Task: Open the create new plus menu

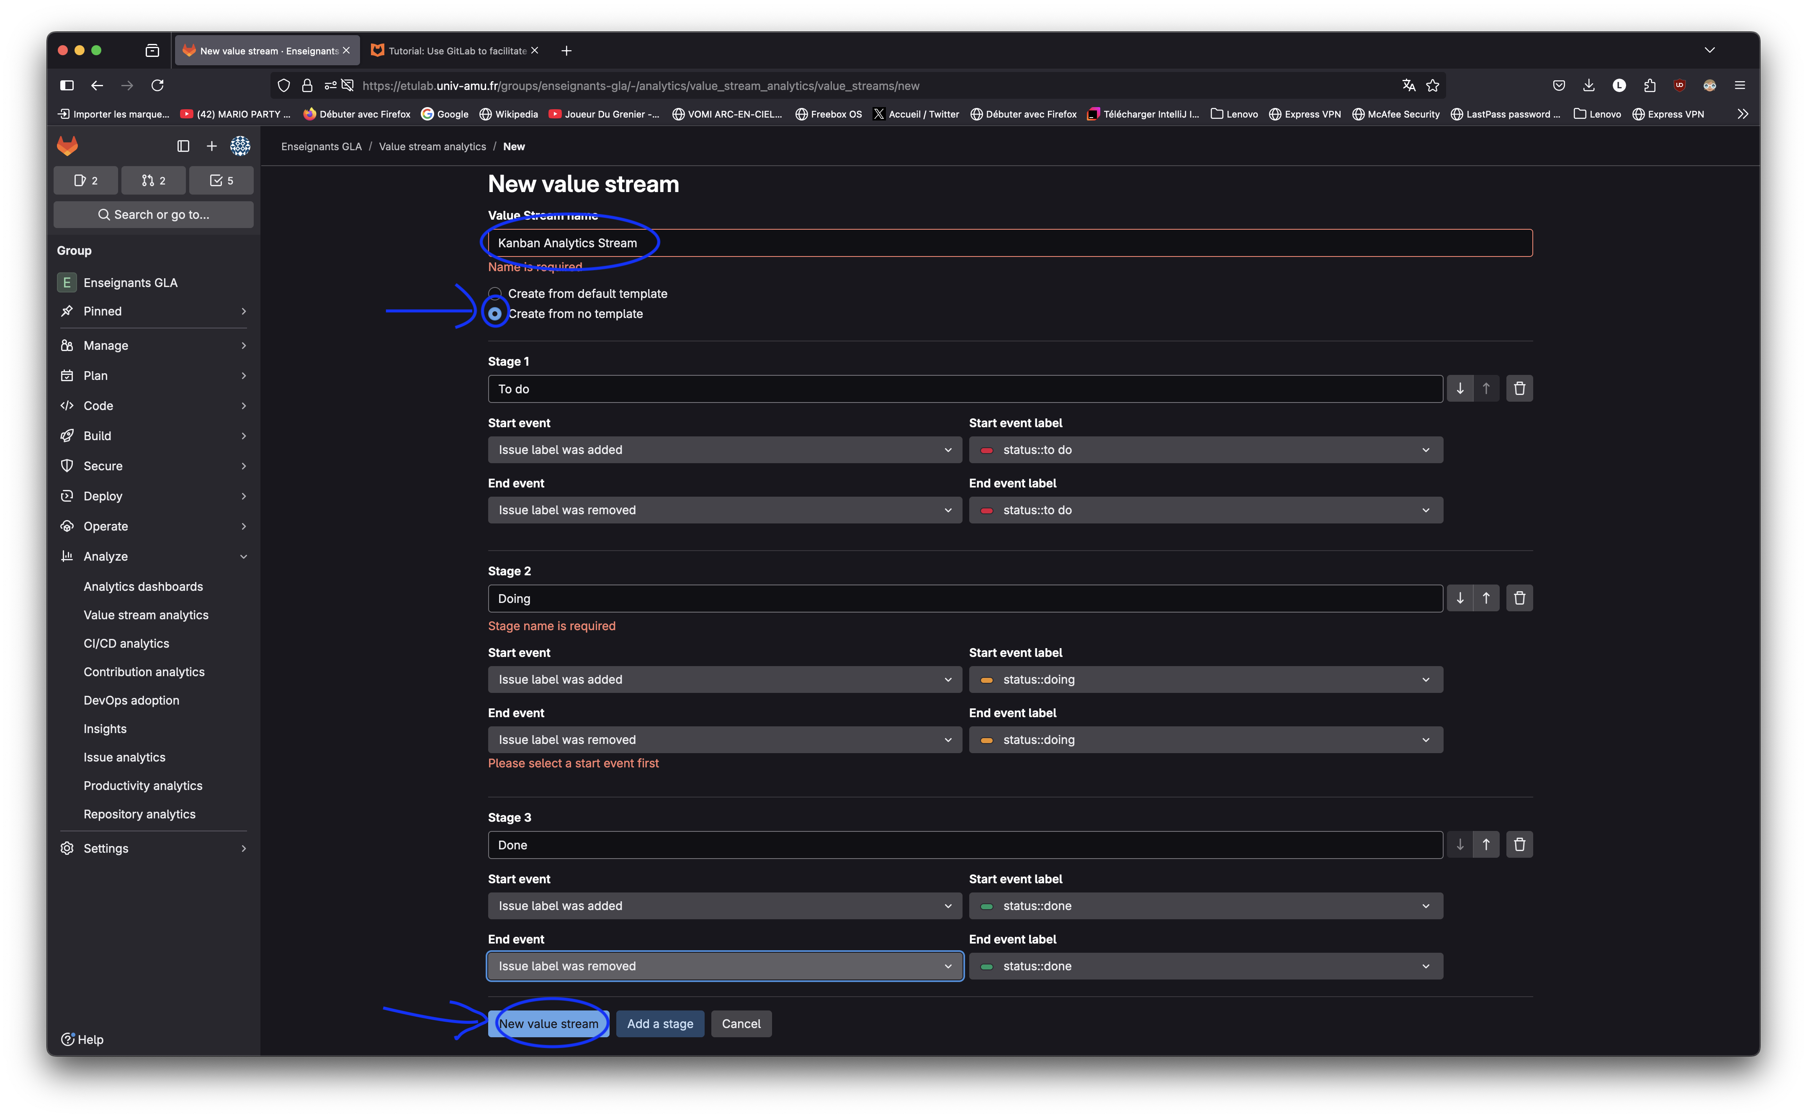Action: click(211, 146)
